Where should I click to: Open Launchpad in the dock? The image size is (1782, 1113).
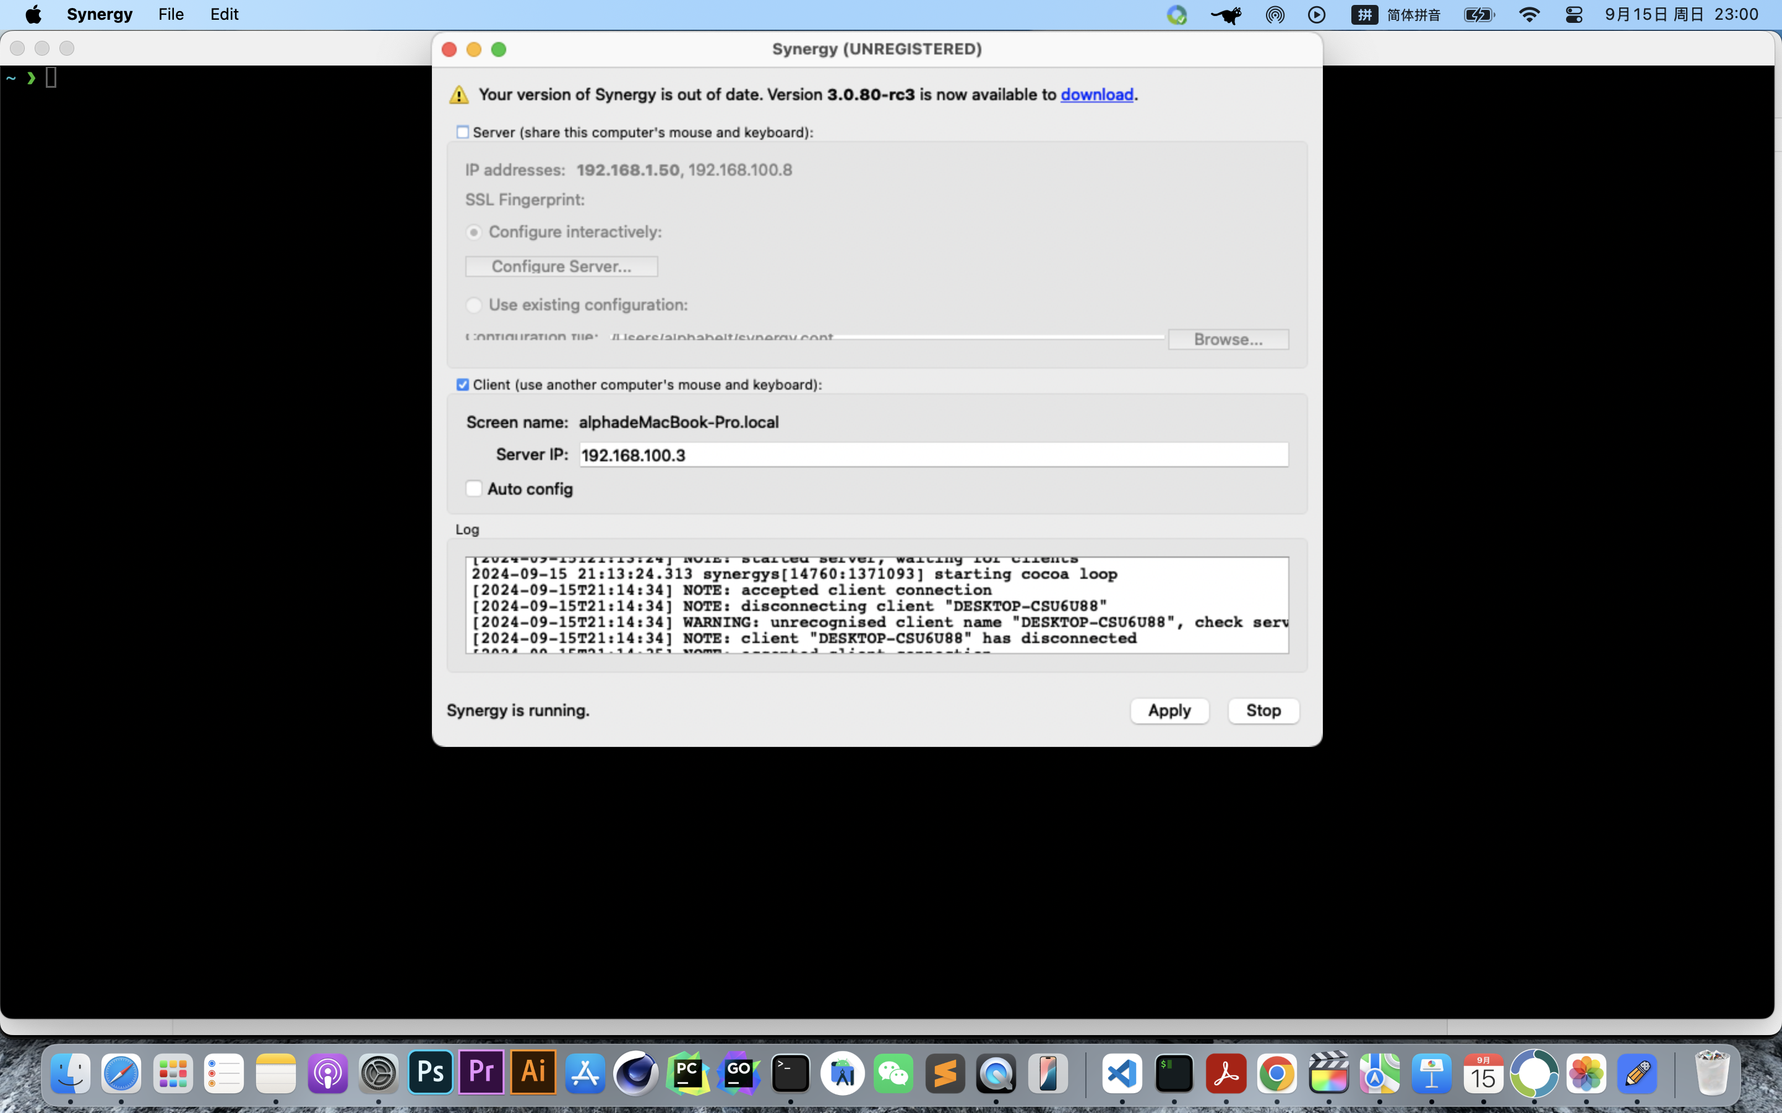click(173, 1073)
